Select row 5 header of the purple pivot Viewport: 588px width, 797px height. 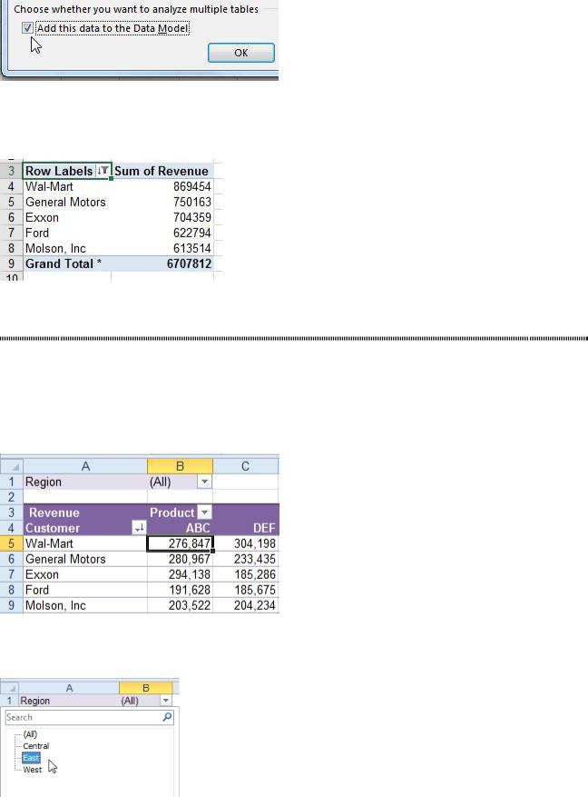pos(11,543)
